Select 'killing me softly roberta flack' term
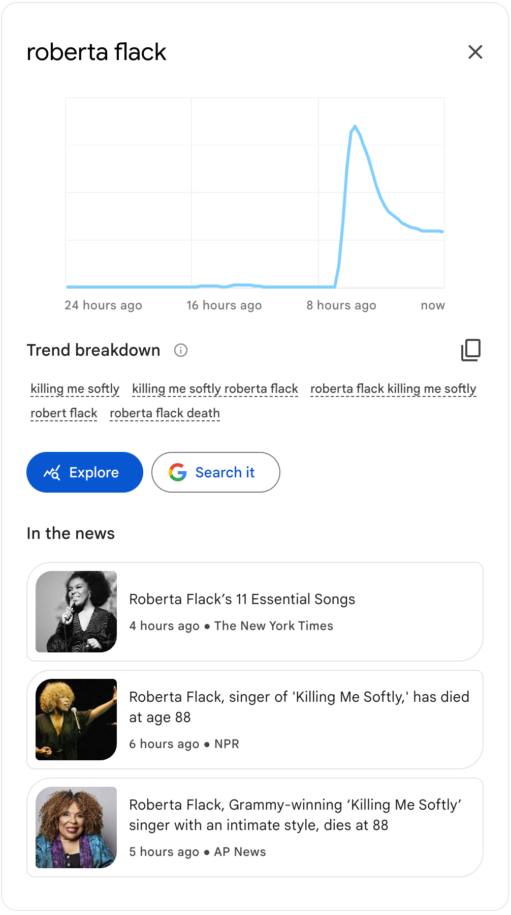This screenshot has width=511, height=915. pos(215,389)
